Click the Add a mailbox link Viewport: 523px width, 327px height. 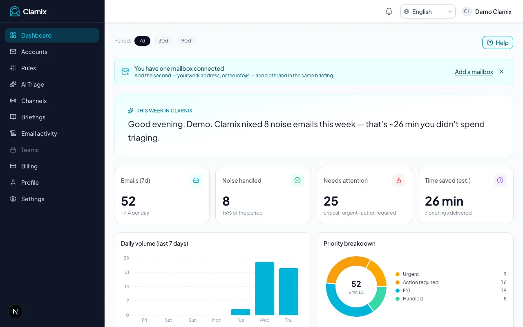474,72
